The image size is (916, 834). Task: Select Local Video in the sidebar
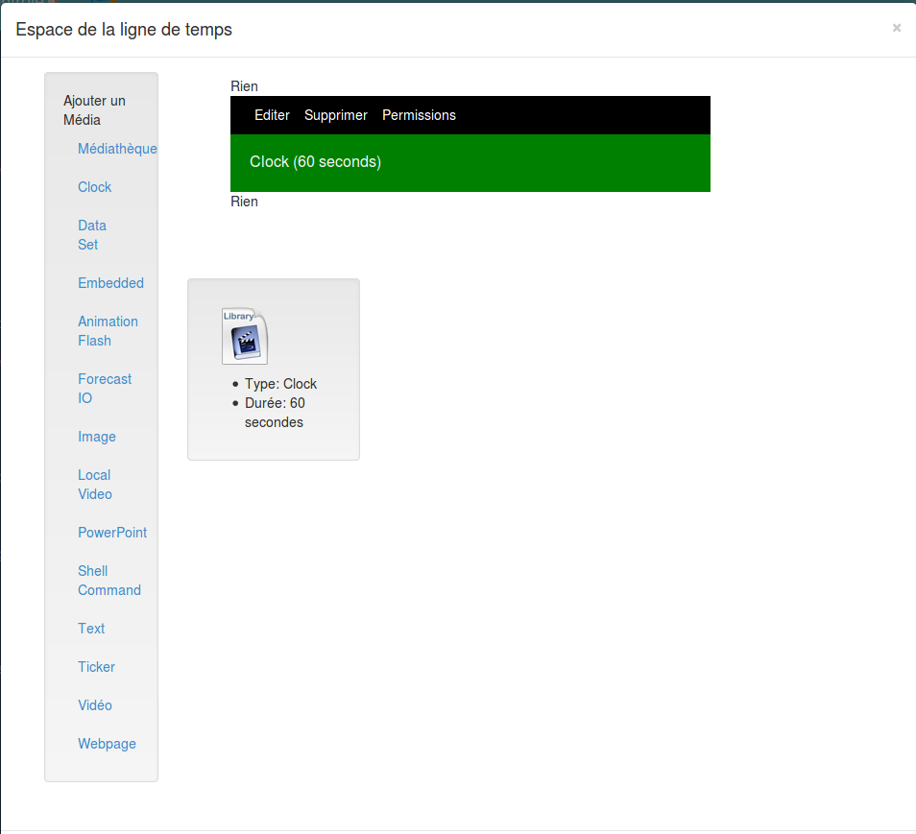pos(95,485)
